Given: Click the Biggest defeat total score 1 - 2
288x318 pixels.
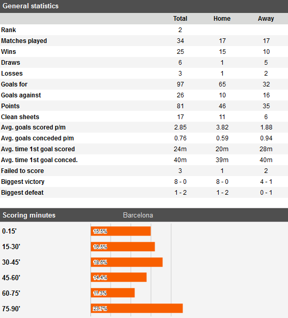Looking at the screenshot, I should [180, 193].
